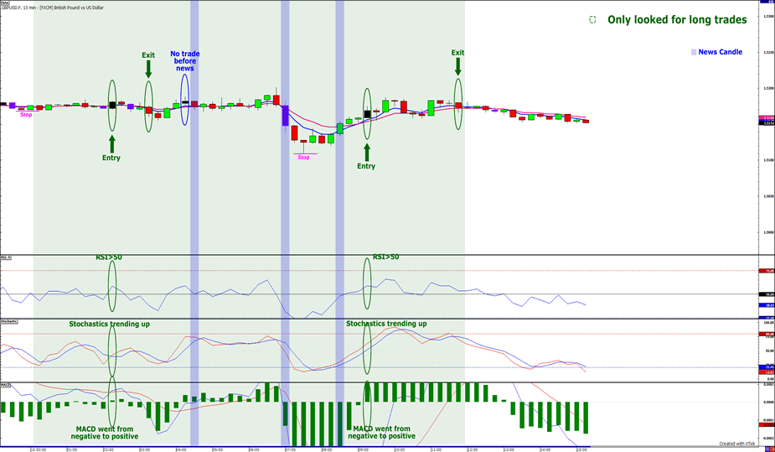Click 'MACD went from negative to positive' near 02:00
775x452 pixels.
tap(104, 433)
